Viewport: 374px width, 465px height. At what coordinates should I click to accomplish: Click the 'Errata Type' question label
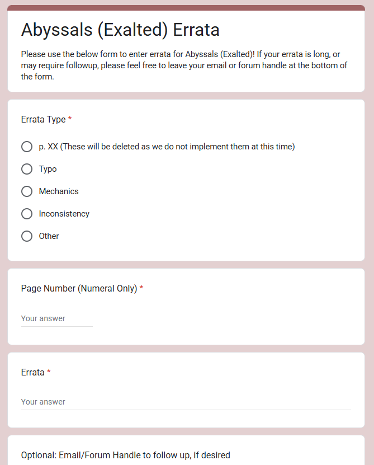tap(43, 120)
